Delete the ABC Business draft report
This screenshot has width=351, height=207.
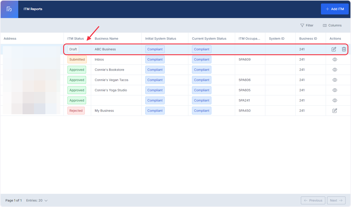[344, 49]
